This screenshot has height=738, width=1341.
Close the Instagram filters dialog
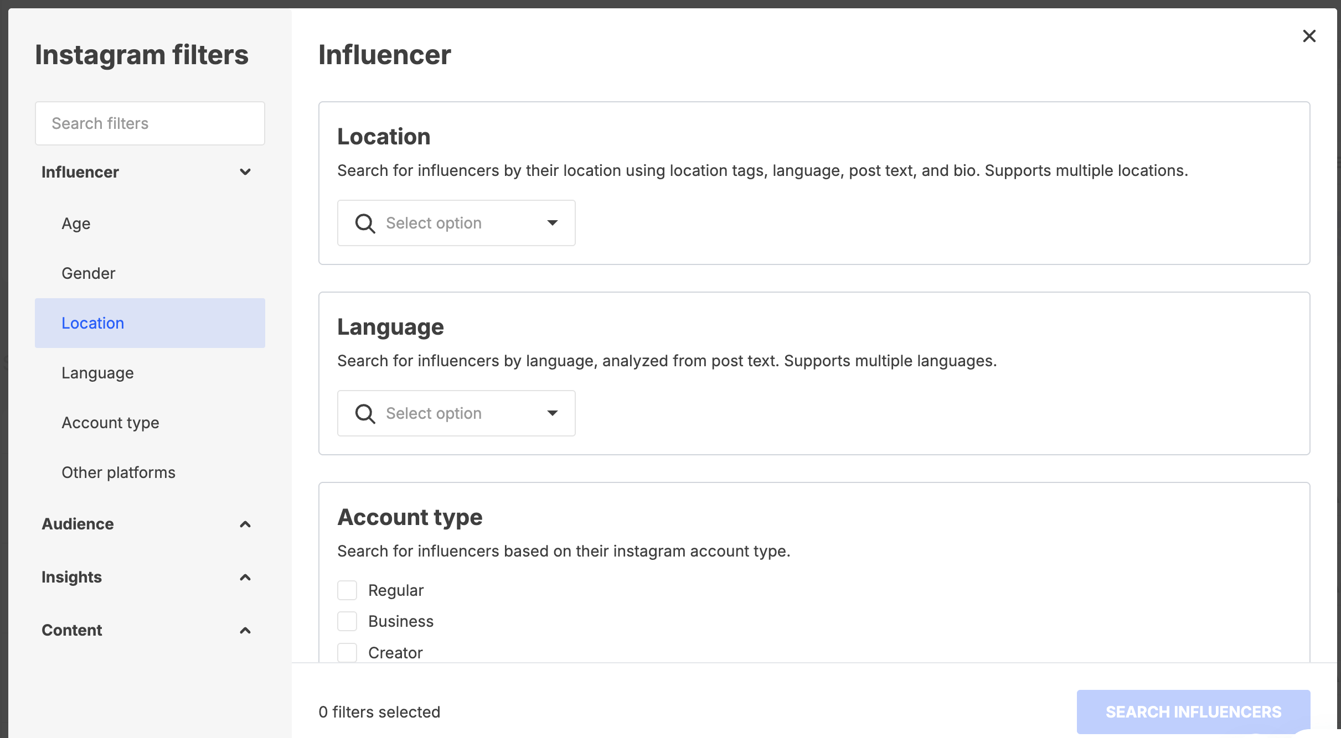[1309, 36]
